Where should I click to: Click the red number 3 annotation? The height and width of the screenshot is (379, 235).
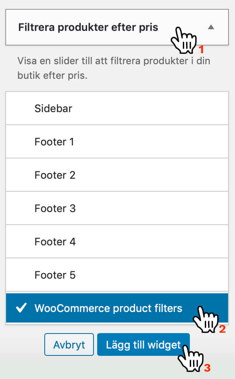(x=207, y=368)
